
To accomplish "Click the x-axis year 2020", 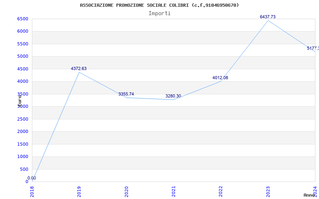I will click(126, 191).
